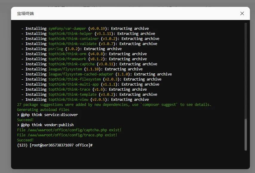
Task: Click the trace.php exist! line
Action: (67, 135)
